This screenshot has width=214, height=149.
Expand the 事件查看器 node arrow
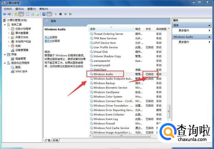9,33
